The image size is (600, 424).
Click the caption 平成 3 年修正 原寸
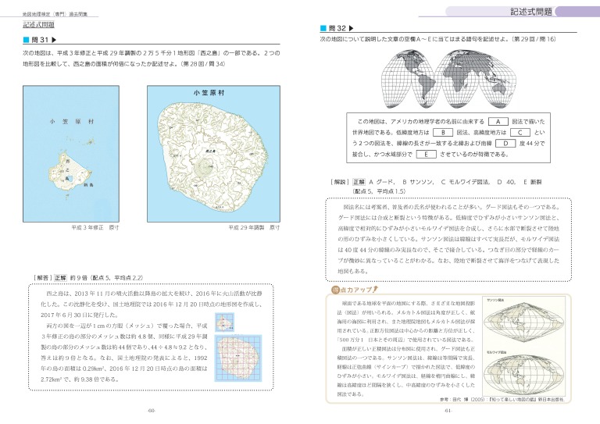click(x=95, y=227)
